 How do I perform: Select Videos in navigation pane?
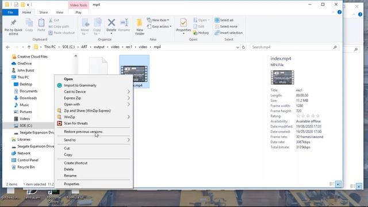(25, 119)
